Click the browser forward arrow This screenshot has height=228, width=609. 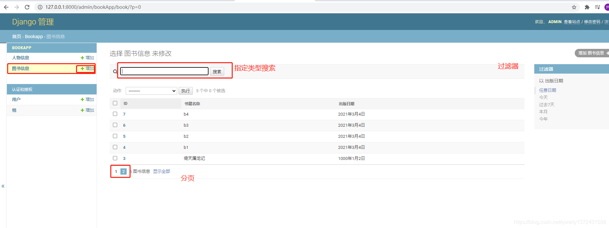click(17, 7)
